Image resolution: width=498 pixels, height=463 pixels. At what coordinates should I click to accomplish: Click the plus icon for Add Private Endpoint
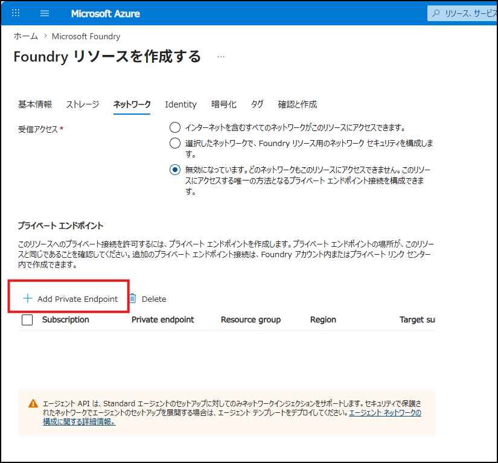coord(28,298)
